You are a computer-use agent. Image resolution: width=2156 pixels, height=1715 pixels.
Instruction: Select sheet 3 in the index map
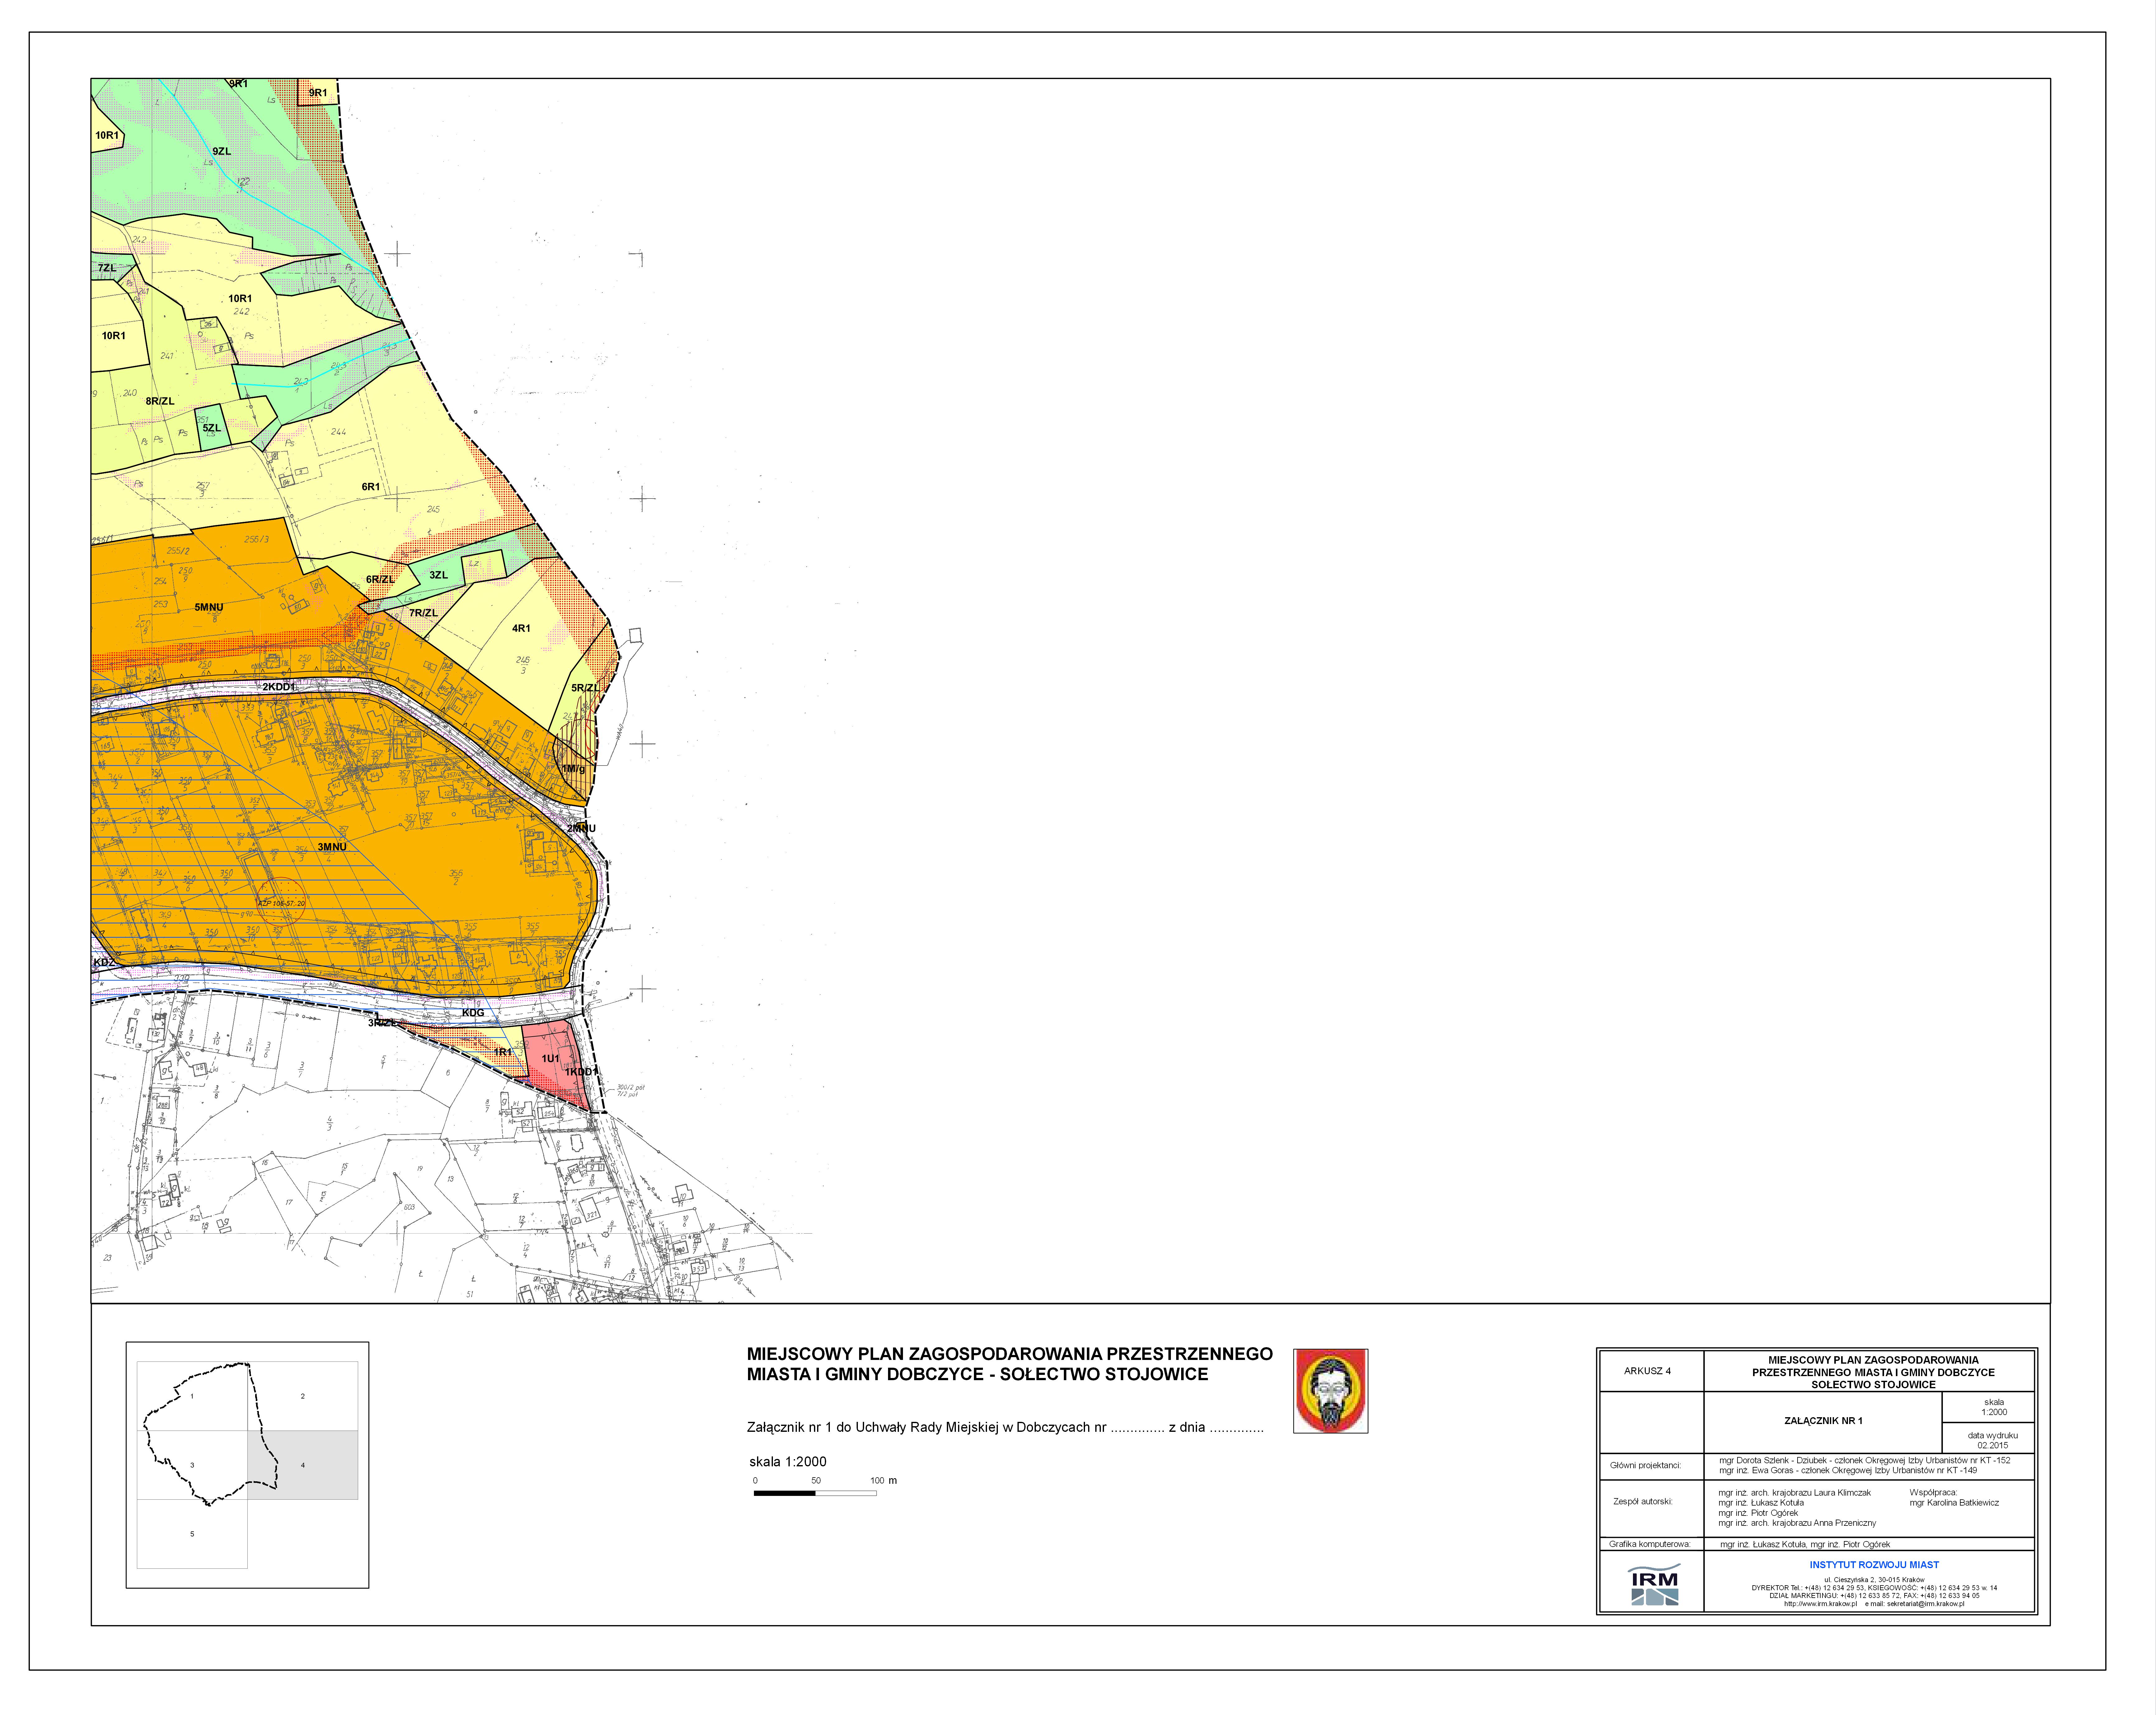click(192, 1465)
